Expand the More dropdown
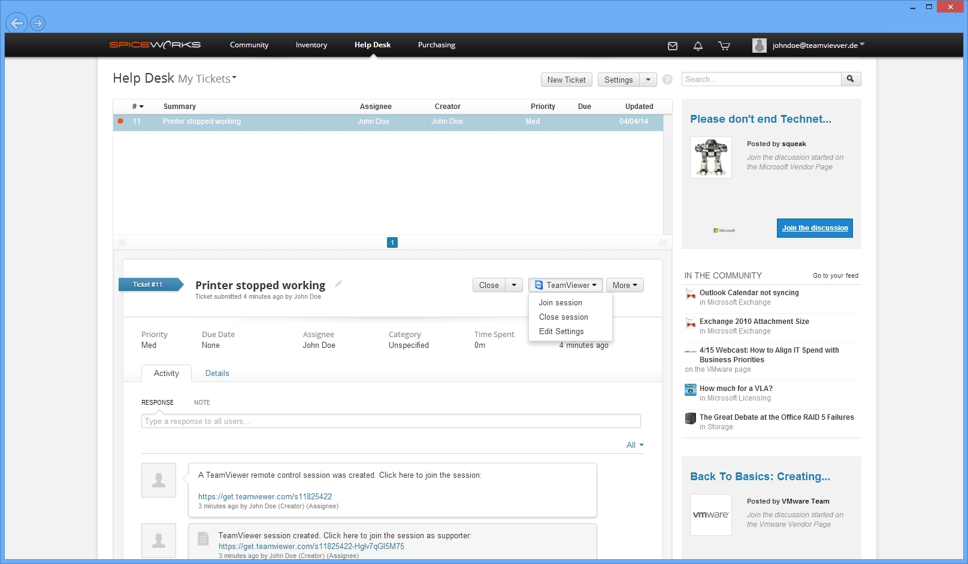This screenshot has width=968, height=564. (x=625, y=285)
